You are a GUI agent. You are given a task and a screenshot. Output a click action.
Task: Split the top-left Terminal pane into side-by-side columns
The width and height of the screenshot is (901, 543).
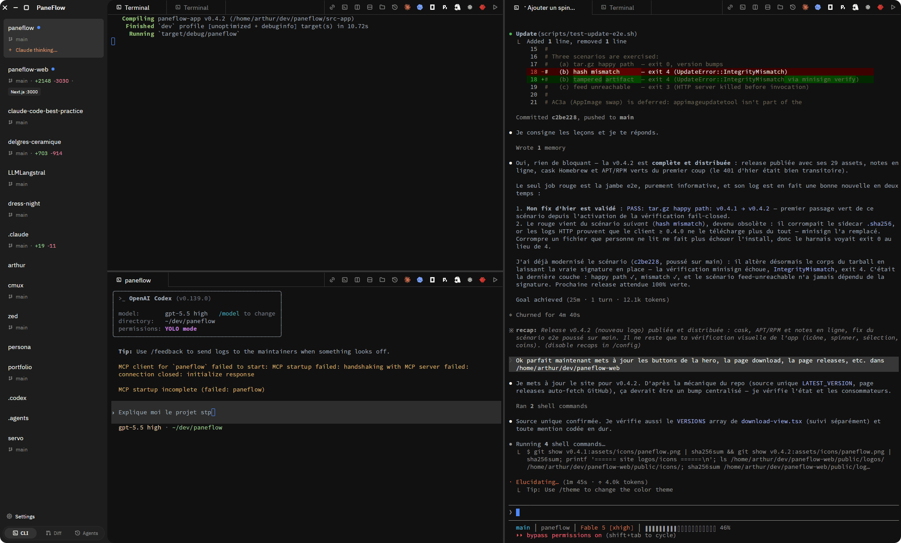click(x=357, y=8)
